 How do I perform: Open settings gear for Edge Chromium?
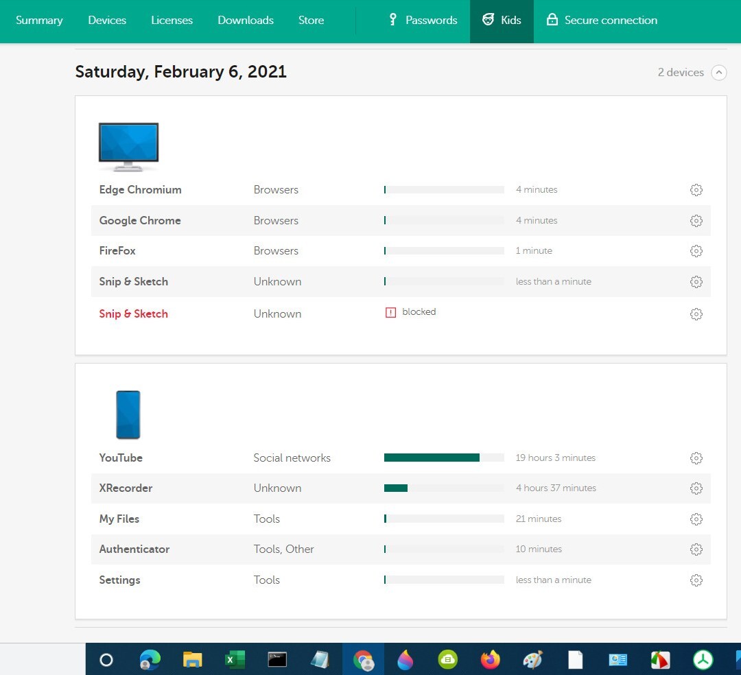coord(696,190)
